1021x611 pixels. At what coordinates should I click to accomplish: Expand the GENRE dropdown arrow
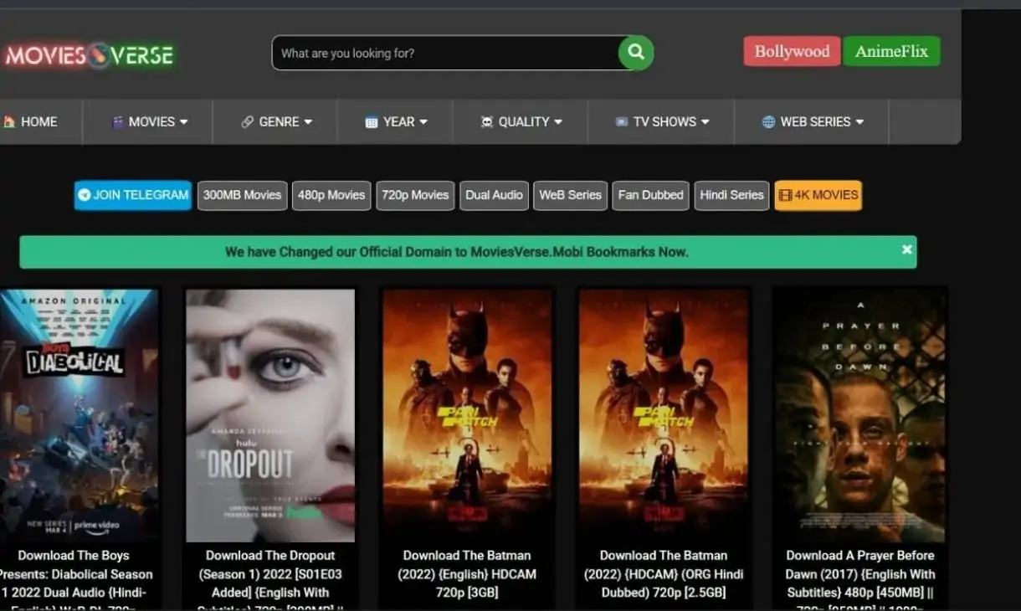(308, 121)
